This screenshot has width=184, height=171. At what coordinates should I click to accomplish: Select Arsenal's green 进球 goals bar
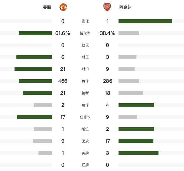click(145, 21)
